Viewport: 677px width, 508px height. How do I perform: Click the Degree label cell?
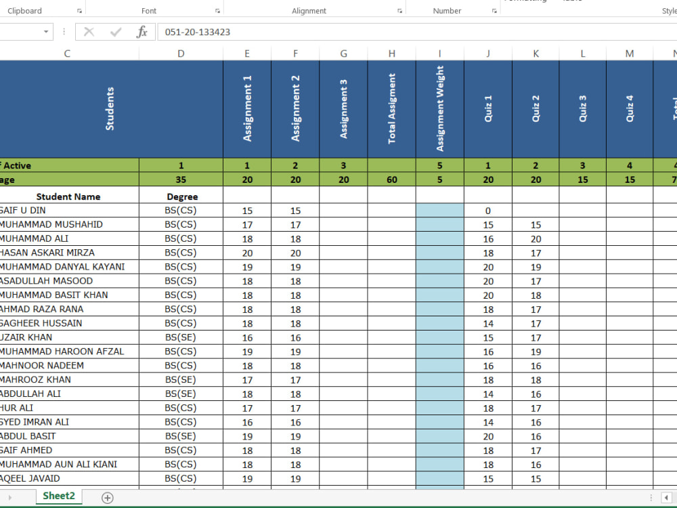[181, 196]
